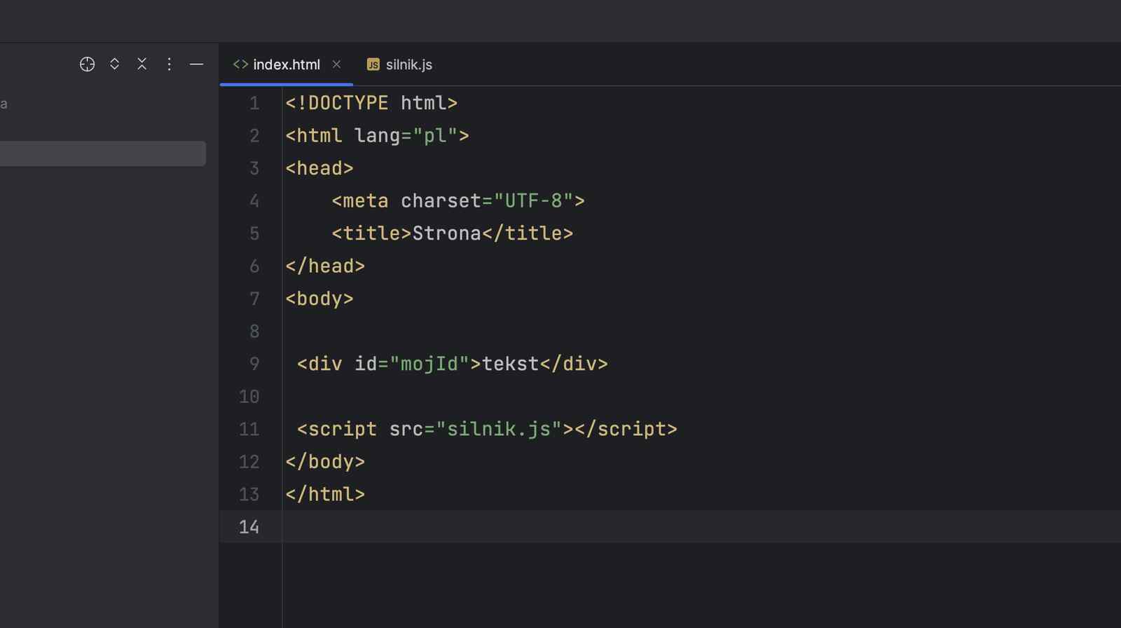Click the closing </html> tag
Screen dimensions: 1121x628
click(x=325, y=494)
